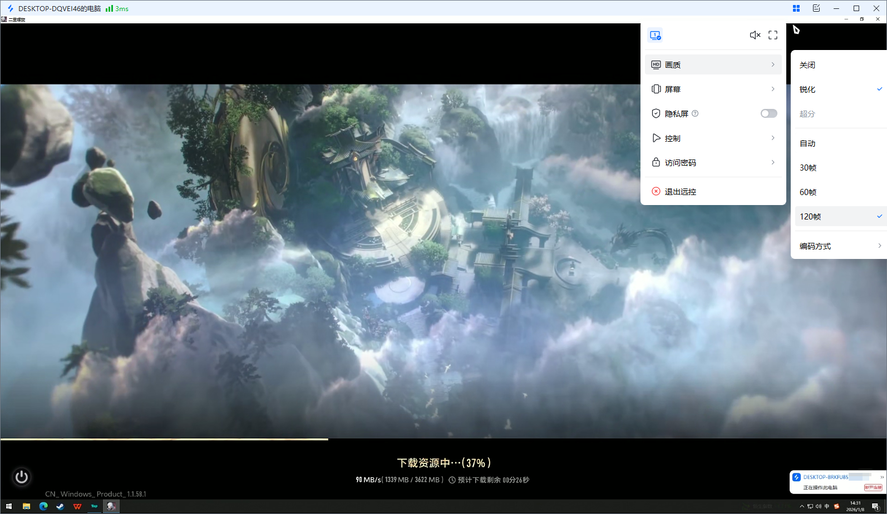Click the red 断开连接 disconnect button
The width and height of the screenshot is (887, 514).
click(873, 487)
